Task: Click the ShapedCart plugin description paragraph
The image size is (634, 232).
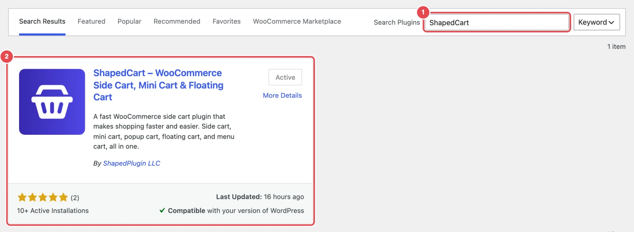Action: coord(164,131)
